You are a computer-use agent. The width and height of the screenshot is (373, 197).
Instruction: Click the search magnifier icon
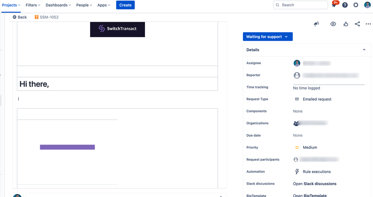(x=277, y=5)
